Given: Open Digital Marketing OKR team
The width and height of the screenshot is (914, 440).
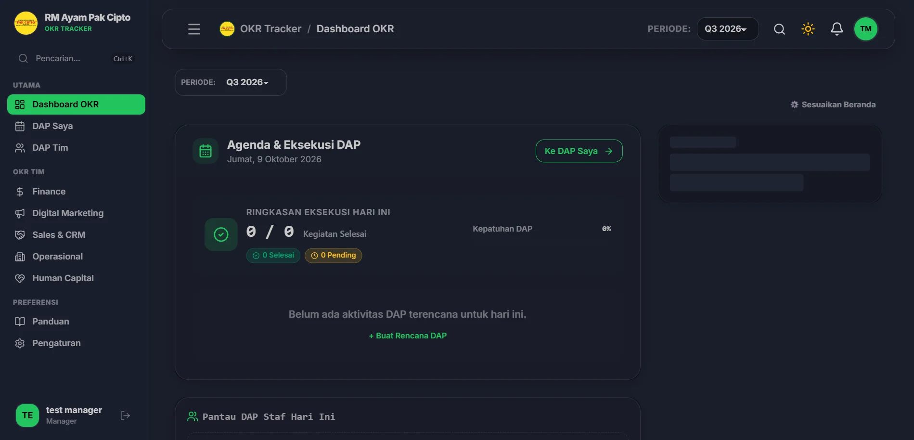Looking at the screenshot, I should click(76, 213).
